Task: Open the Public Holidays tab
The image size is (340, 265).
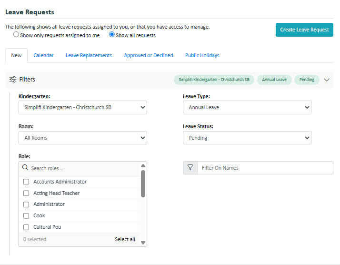Action: click(x=202, y=55)
